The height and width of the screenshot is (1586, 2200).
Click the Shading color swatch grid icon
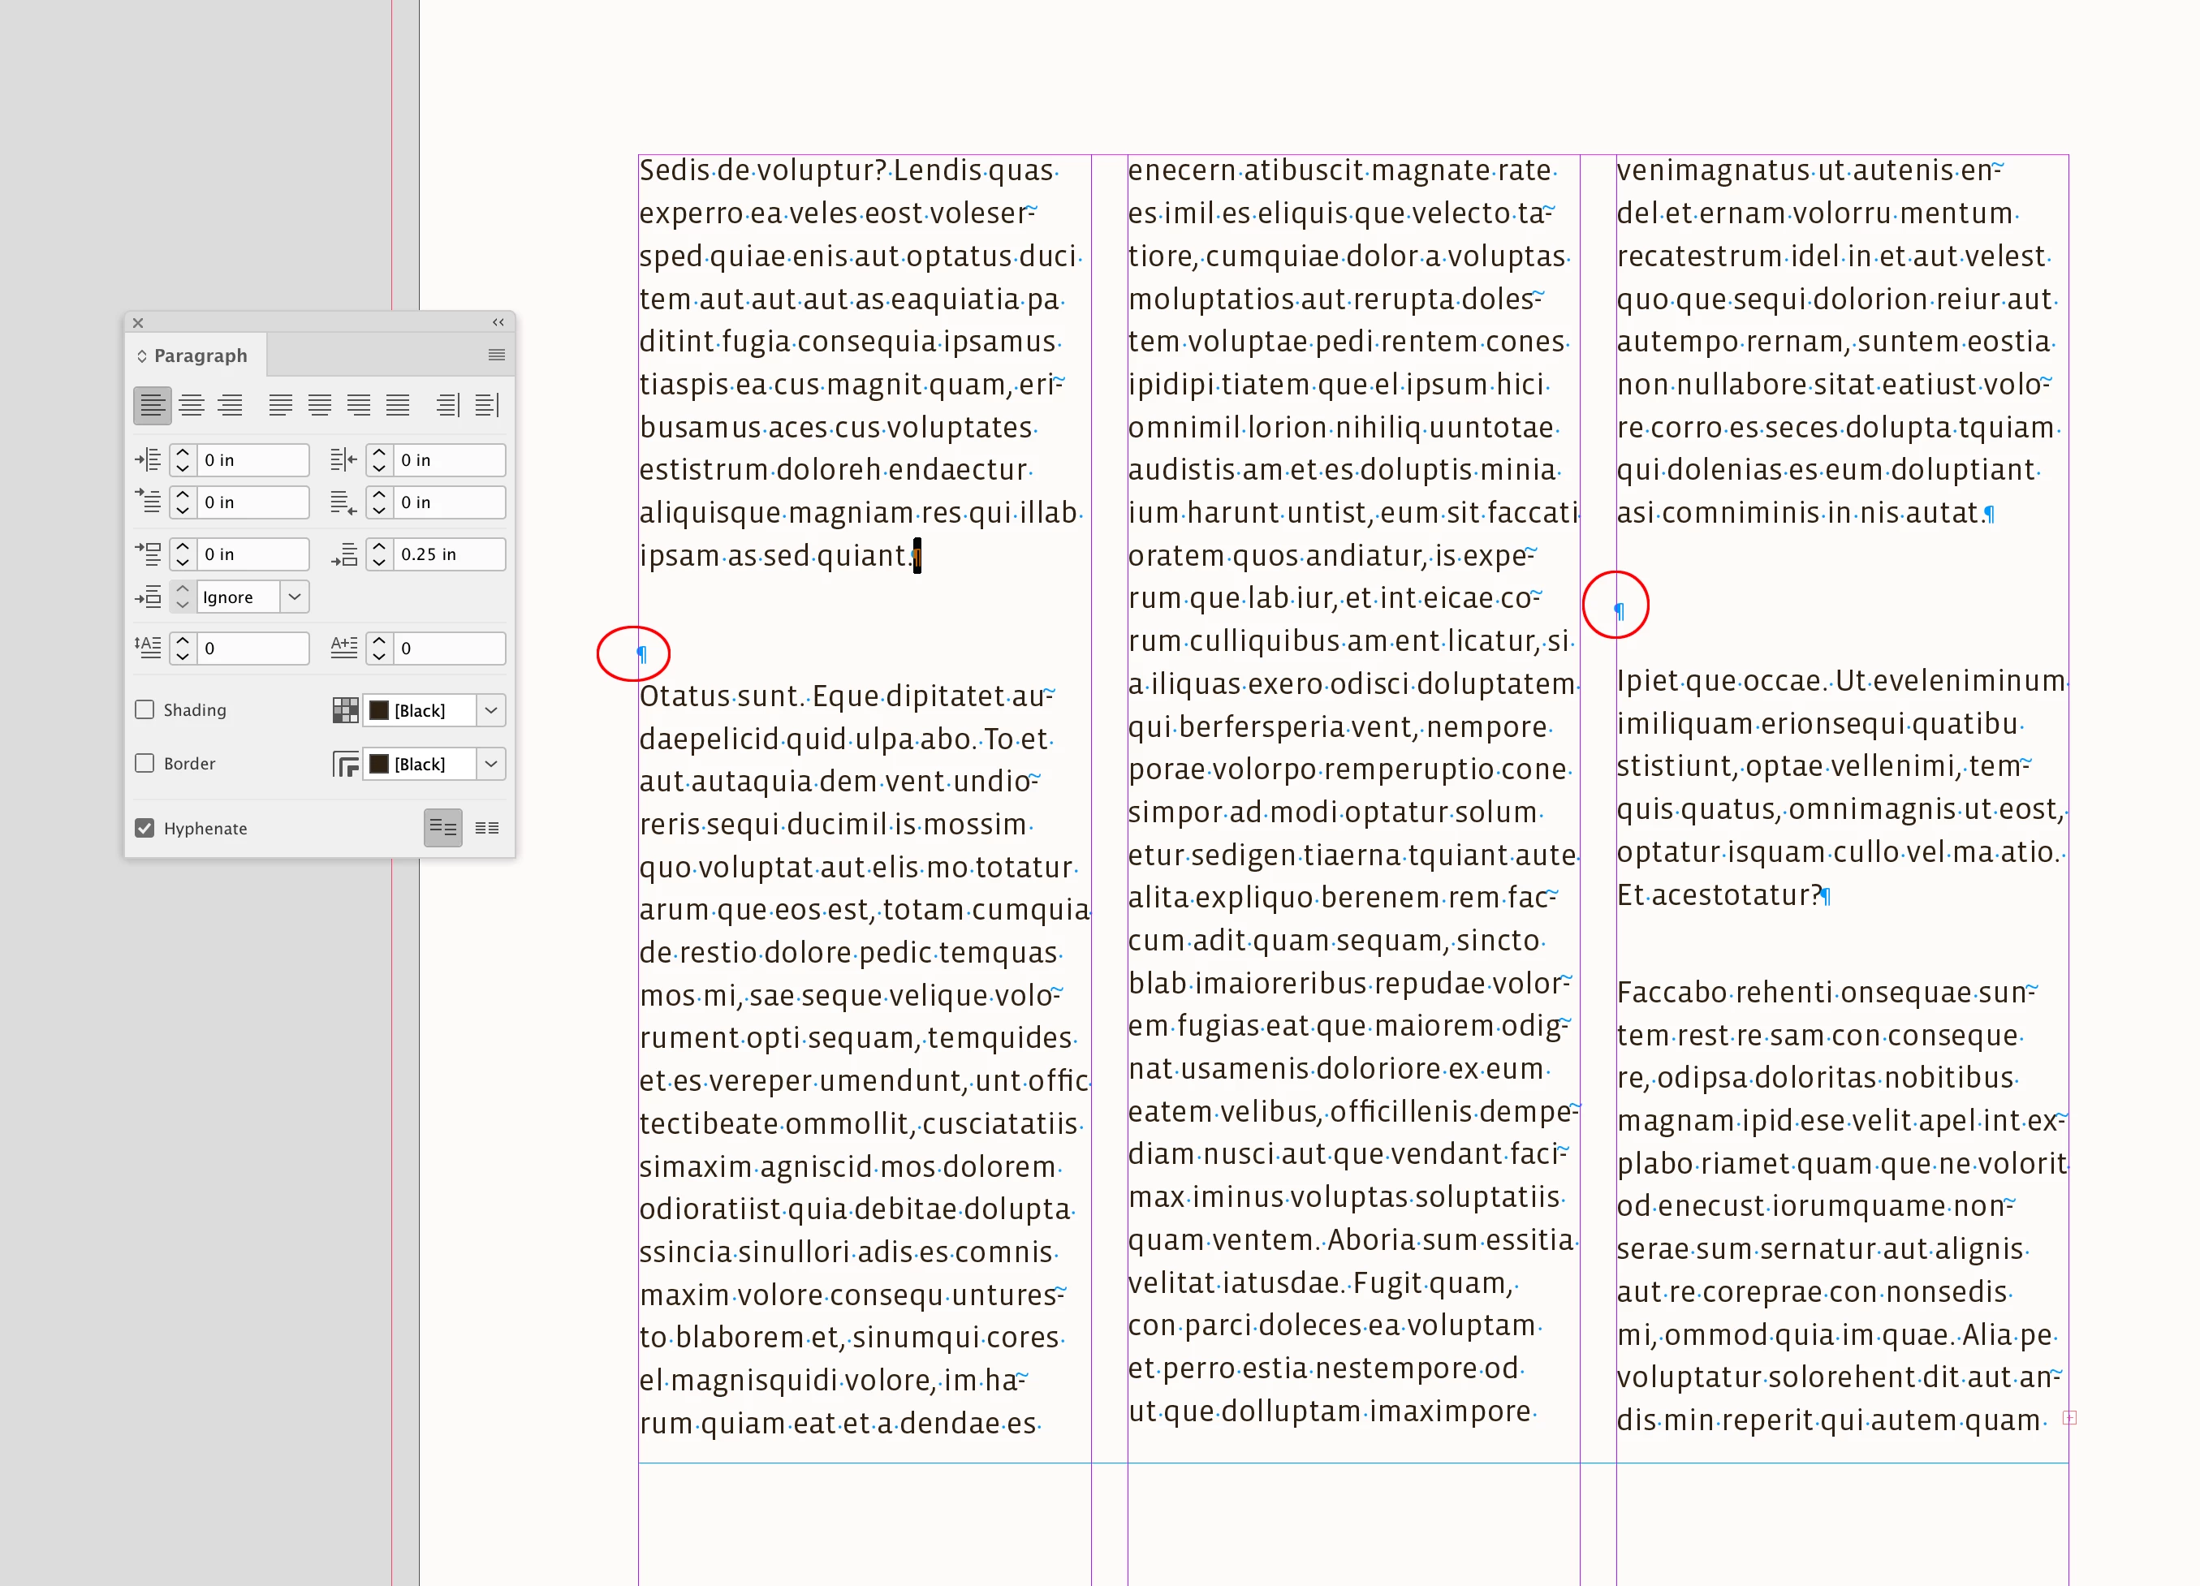click(x=344, y=710)
